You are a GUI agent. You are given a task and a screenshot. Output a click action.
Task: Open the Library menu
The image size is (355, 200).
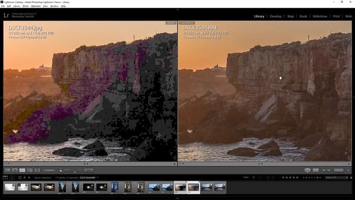pyautogui.click(x=17, y=6)
